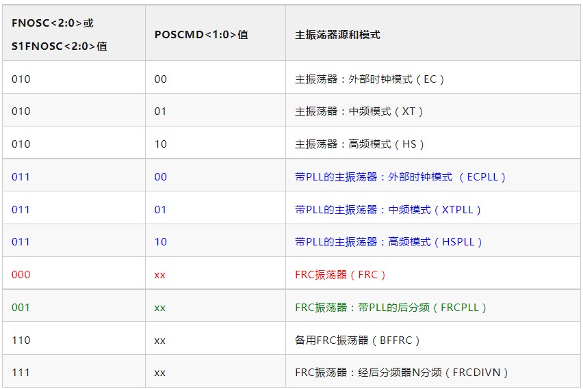Select the "011" cell in the XTPLL row
The image size is (583, 389).
click(x=74, y=208)
